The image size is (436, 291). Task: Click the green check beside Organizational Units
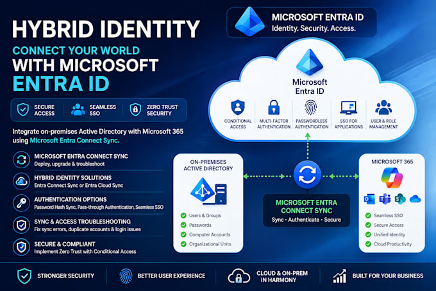(x=183, y=244)
